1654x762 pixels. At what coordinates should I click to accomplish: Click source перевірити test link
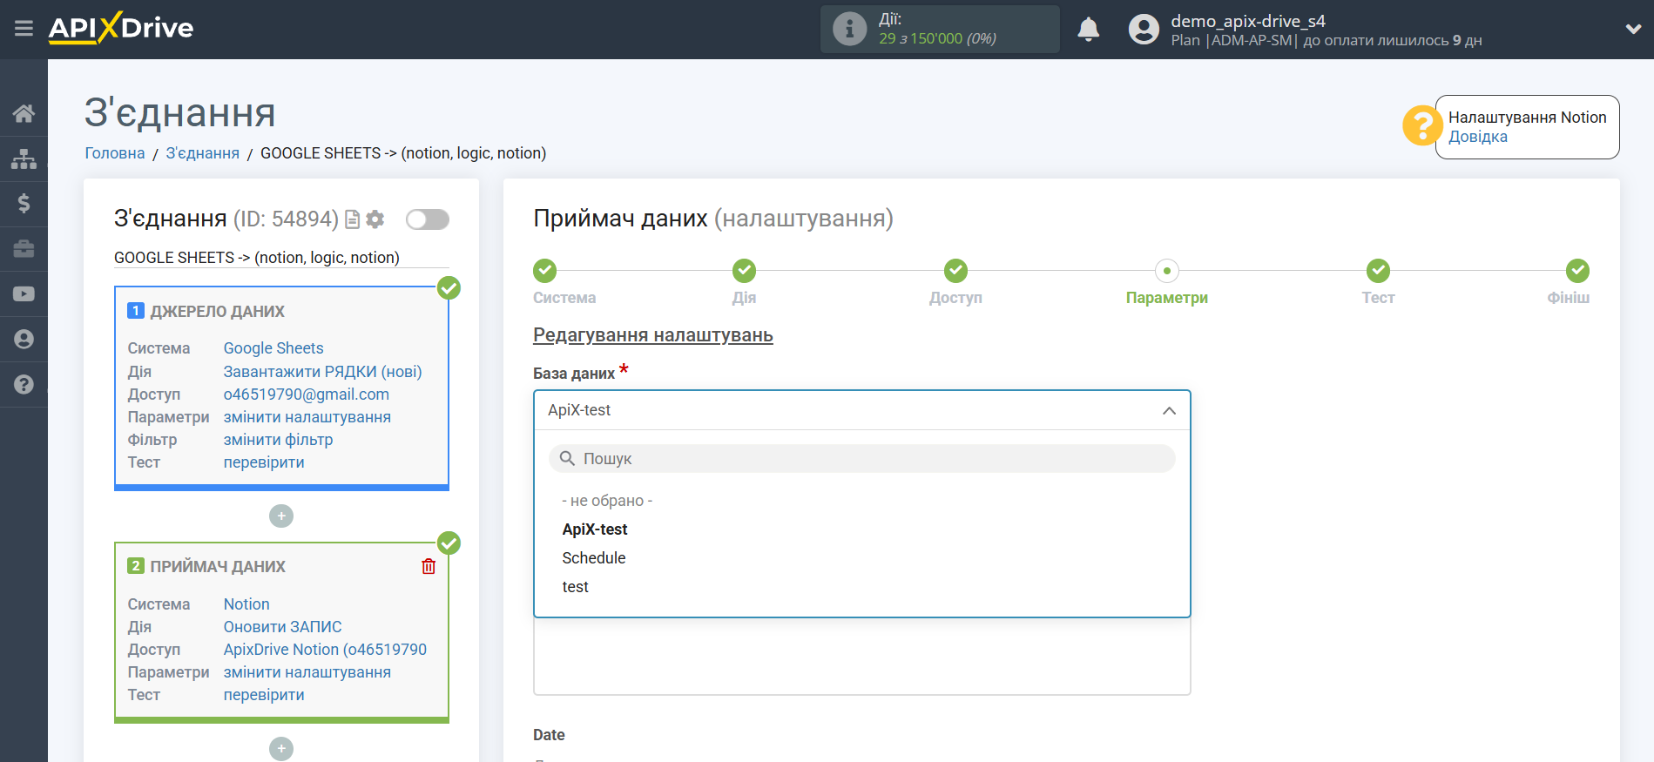tap(264, 462)
